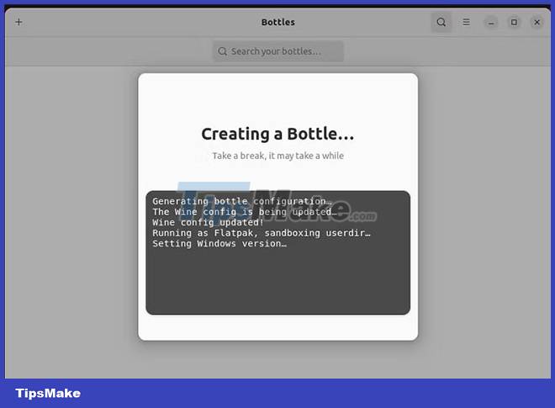Screen dimensions: 555x408
Task: Click the magnifier icon inside the search field
Action: coord(222,51)
